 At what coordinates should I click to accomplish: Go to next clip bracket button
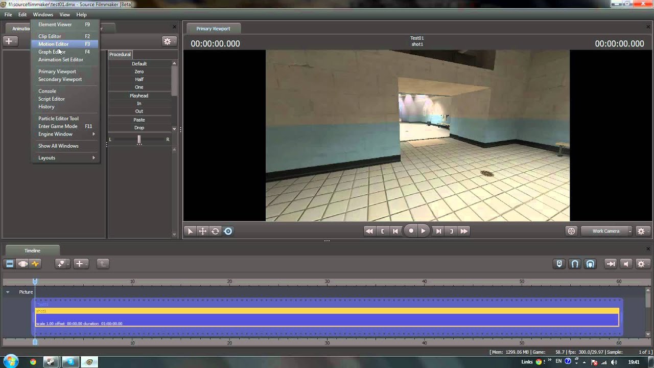(x=451, y=231)
